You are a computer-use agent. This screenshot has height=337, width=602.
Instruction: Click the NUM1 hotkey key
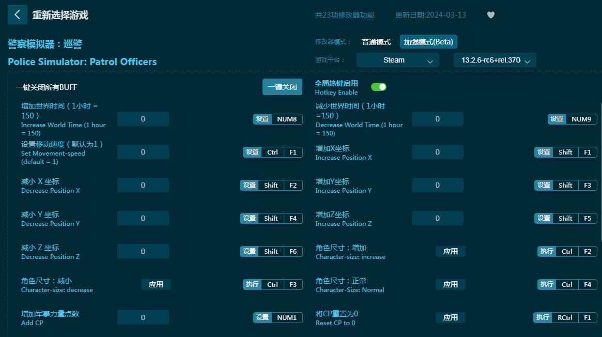[287, 317]
